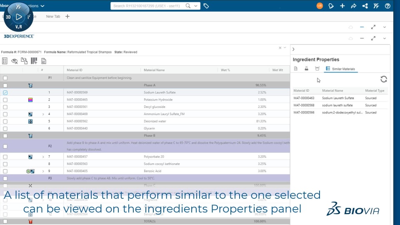The width and height of the screenshot is (400, 225).
Task: Click the tag icon beside search
Action: click(x=206, y=5)
